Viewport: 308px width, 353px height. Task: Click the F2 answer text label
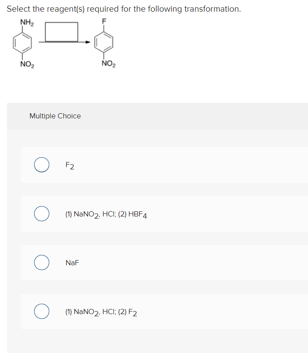69,165
